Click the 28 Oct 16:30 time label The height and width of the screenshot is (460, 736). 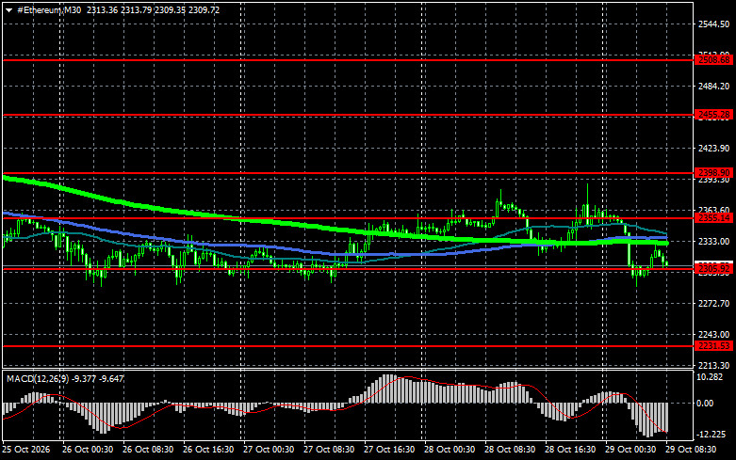[x=570, y=450]
